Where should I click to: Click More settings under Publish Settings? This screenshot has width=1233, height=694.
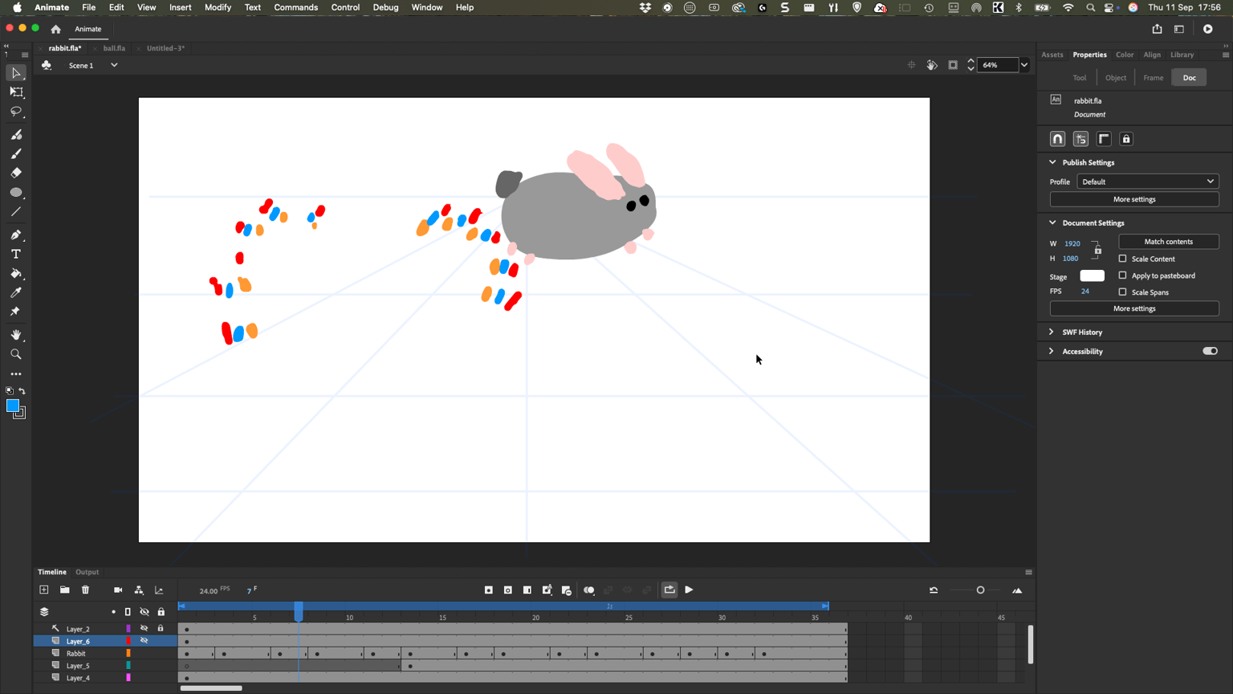coord(1134,199)
